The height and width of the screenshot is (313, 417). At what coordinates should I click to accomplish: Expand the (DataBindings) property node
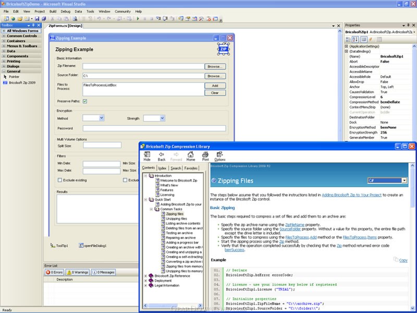click(346, 51)
